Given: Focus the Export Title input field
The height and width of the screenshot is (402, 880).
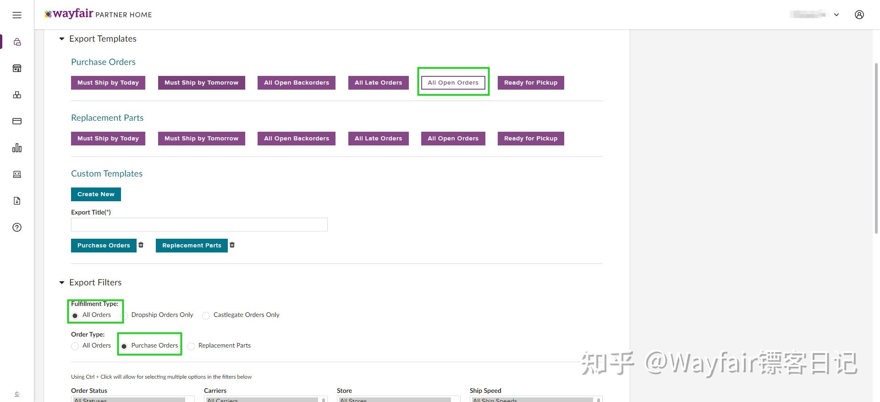Looking at the screenshot, I should point(199,225).
